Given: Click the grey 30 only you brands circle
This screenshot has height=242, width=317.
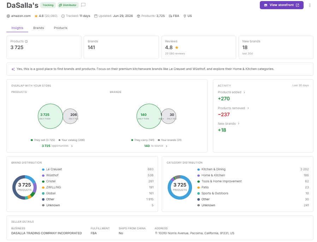Looking at the screenshot, I should pyautogui.click(x=169, y=116).
